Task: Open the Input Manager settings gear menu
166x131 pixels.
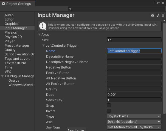Action: [x=163, y=16]
